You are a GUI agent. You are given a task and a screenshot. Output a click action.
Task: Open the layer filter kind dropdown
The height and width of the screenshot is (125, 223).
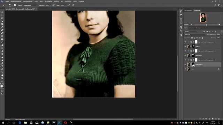point(191,32)
